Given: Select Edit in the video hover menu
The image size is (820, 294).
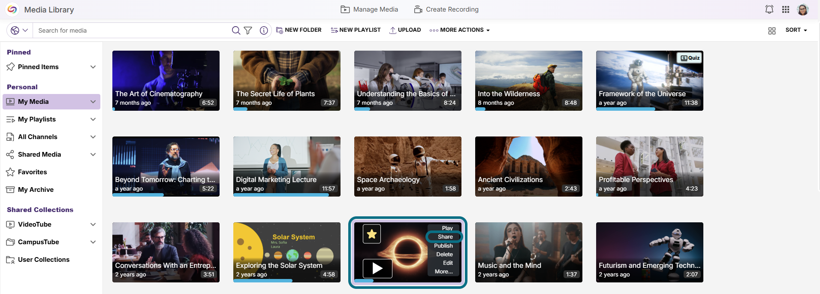Looking at the screenshot, I should [448, 263].
